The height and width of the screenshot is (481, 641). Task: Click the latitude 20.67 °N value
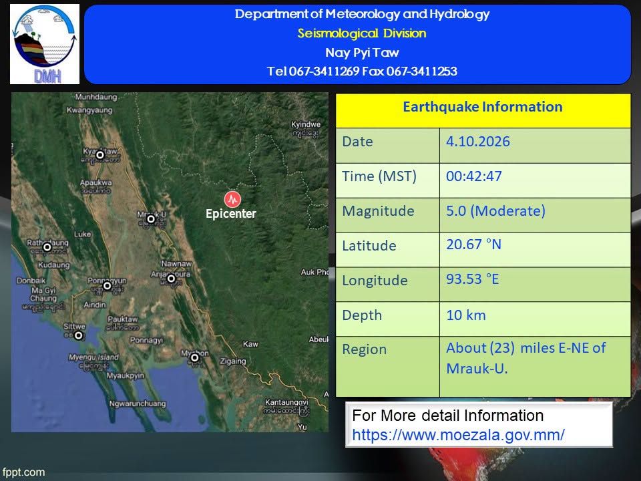click(473, 245)
